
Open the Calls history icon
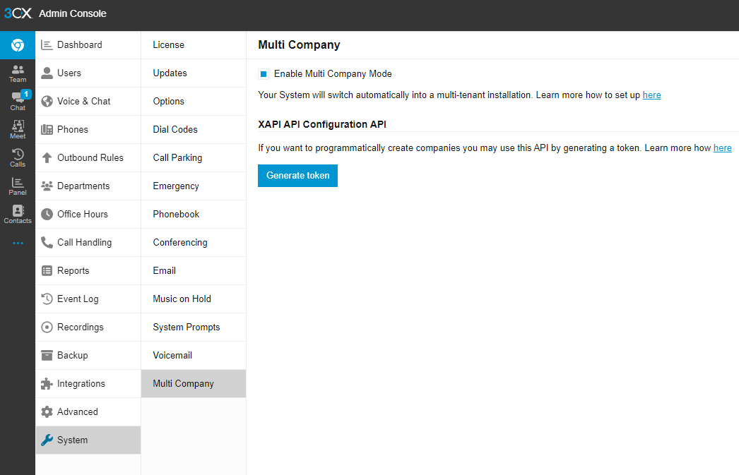coord(18,157)
